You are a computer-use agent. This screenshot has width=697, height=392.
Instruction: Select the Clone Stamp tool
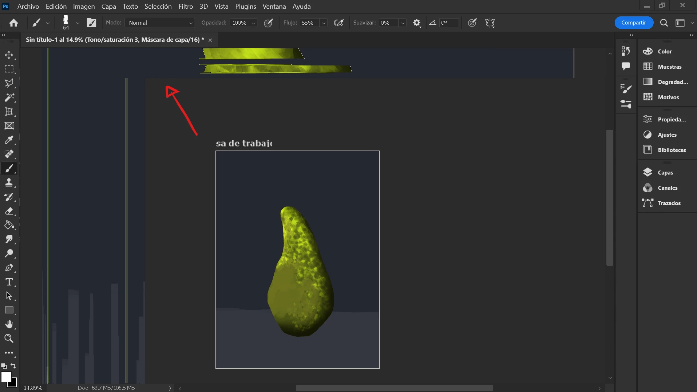point(9,183)
